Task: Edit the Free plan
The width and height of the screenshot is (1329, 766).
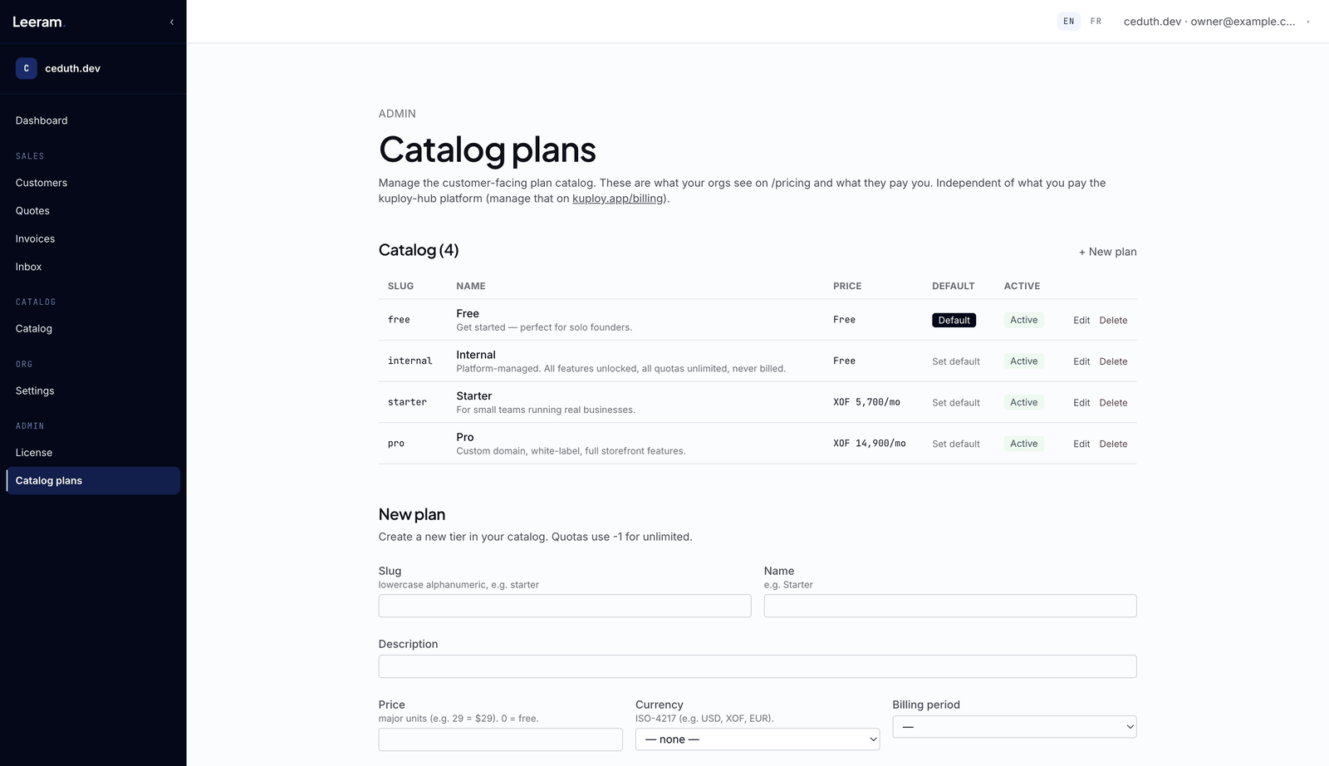Action: click(1081, 320)
